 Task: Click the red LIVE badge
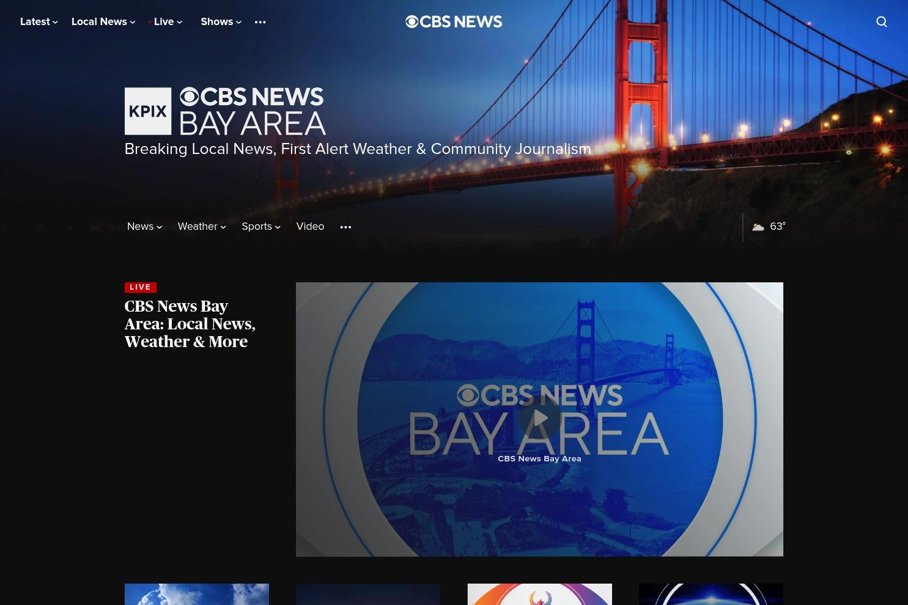click(x=141, y=287)
